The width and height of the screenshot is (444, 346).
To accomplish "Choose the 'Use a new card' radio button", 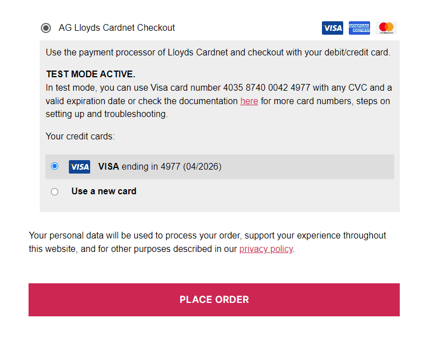I will 54,191.
